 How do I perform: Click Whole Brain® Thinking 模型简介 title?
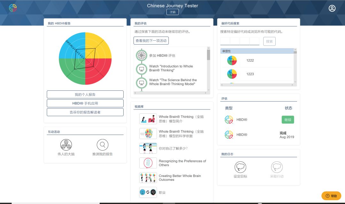point(181,119)
